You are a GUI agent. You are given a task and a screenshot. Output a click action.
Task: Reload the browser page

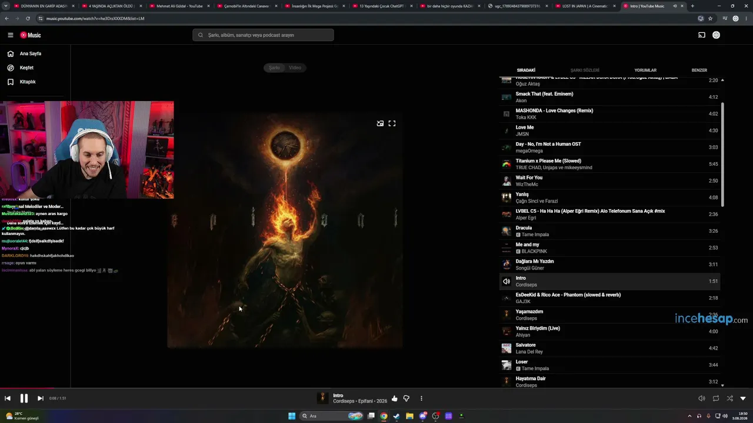(28, 18)
